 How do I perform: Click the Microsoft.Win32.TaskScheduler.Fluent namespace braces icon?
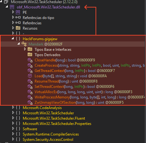(x=18, y=118)
